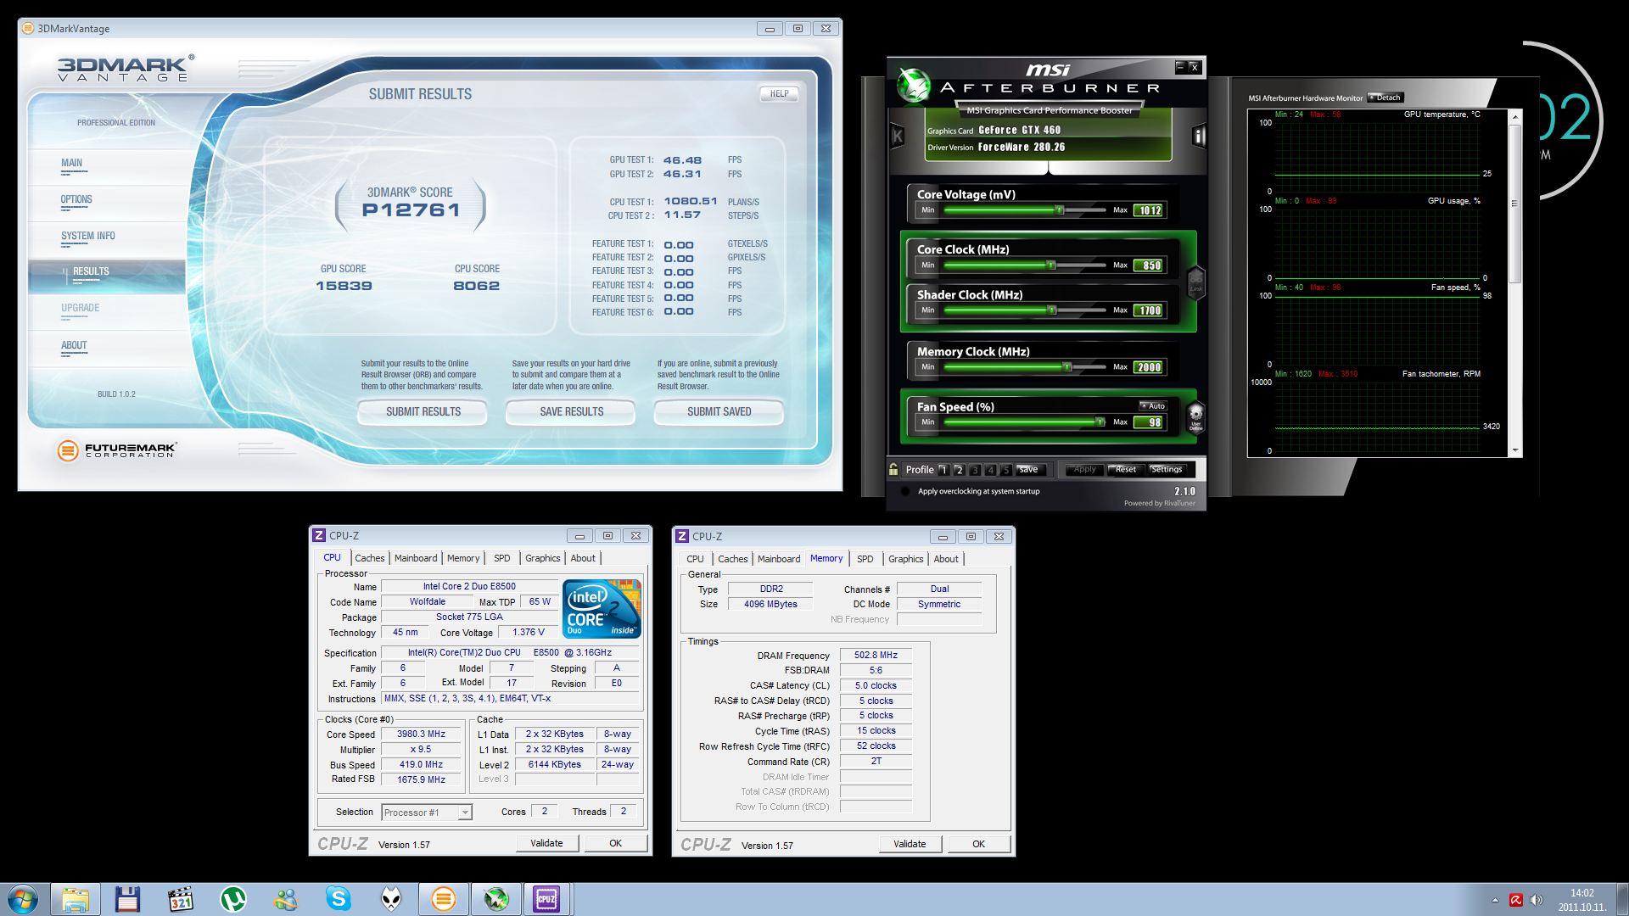Click the fan User Define gear icon
This screenshot has width=1629, height=916.
[x=1195, y=416]
